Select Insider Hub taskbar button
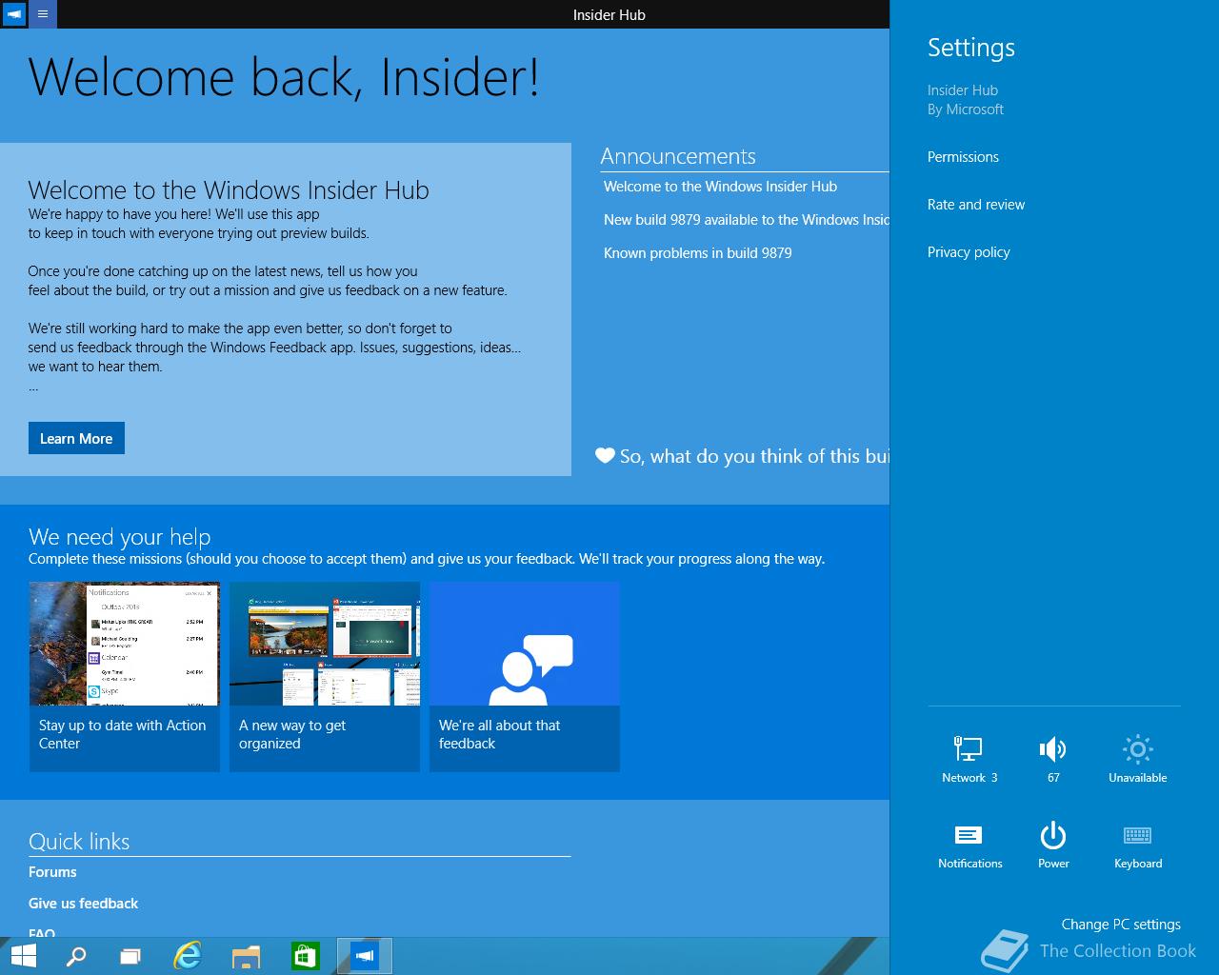 (365, 956)
